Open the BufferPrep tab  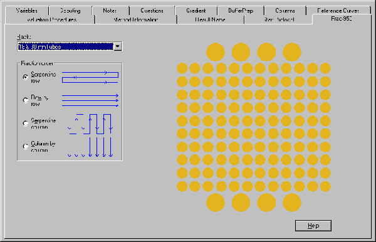click(x=241, y=11)
